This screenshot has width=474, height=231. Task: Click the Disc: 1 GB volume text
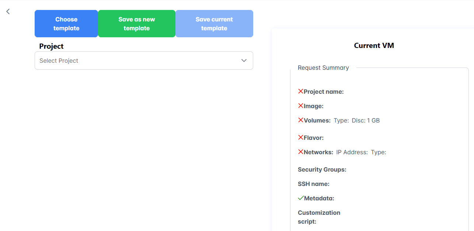tap(366, 120)
